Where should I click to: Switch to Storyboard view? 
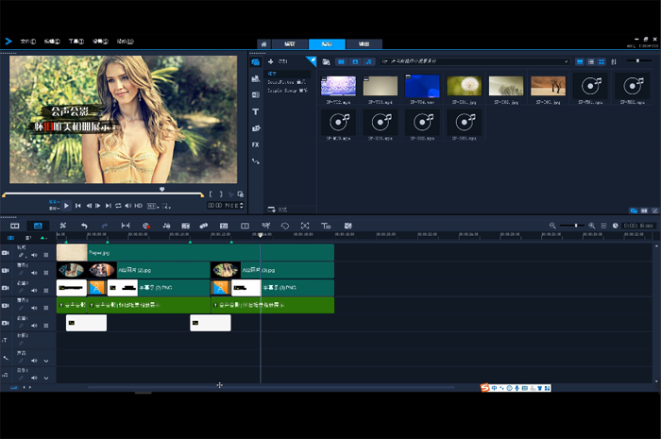(x=15, y=226)
